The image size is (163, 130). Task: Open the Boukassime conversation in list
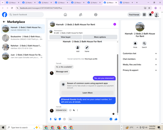click(23, 38)
